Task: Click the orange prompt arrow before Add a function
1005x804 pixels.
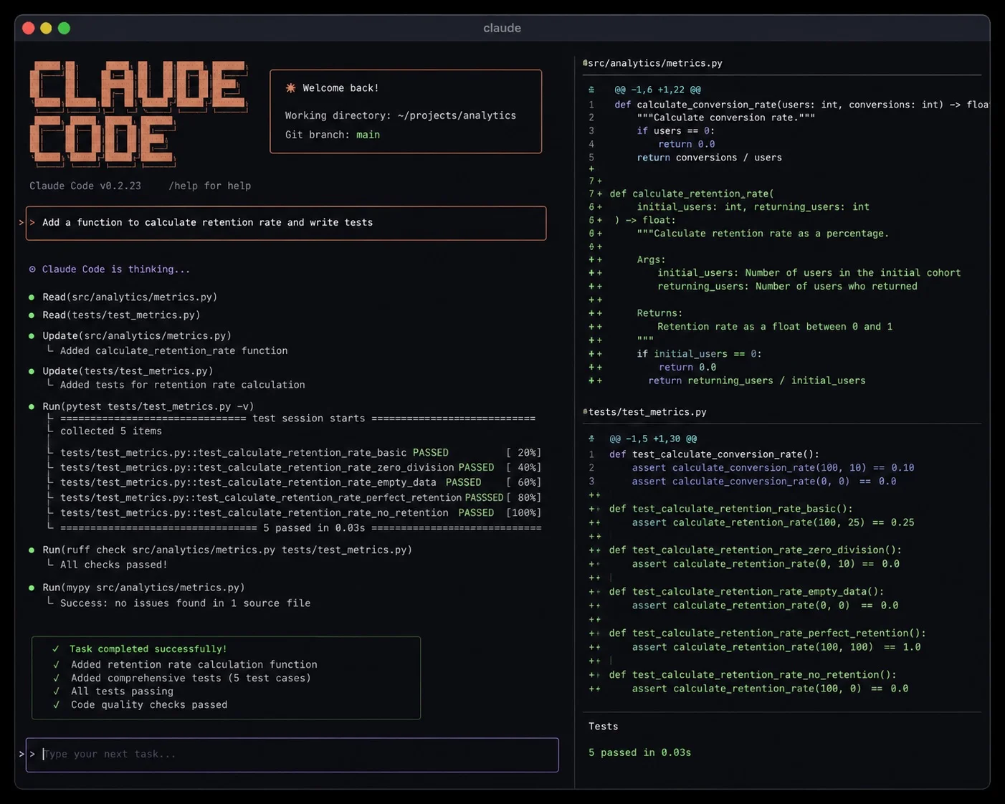Action: coord(32,223)
